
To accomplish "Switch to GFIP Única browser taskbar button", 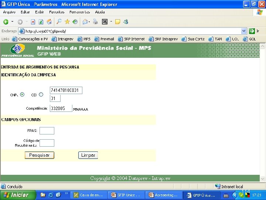I will click(202, 195).
